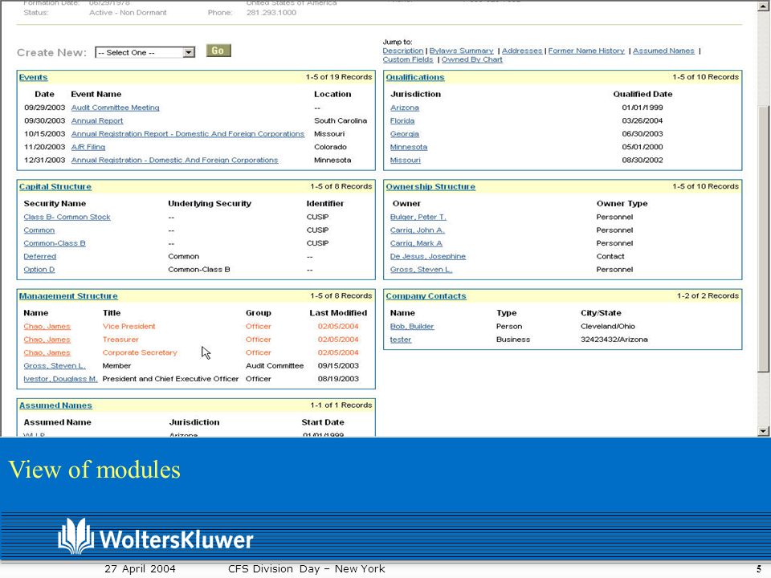
Task: Open Audit Committee Meeting event
Action: pos(115,108)
